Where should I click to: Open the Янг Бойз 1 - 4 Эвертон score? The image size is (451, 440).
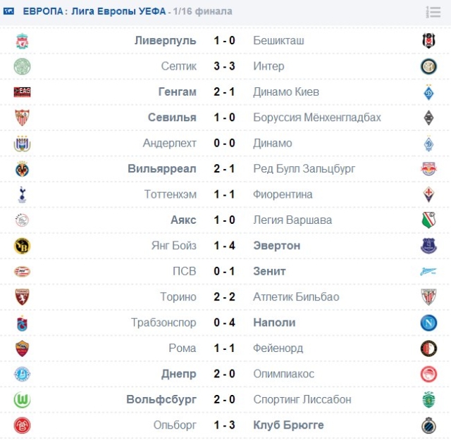[224, 246]
